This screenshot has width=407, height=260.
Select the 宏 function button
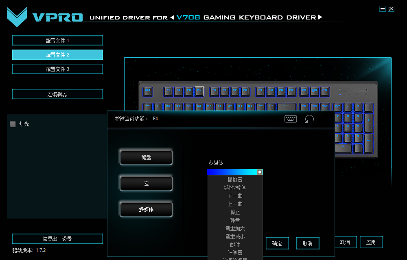click(x=146, y=183)
